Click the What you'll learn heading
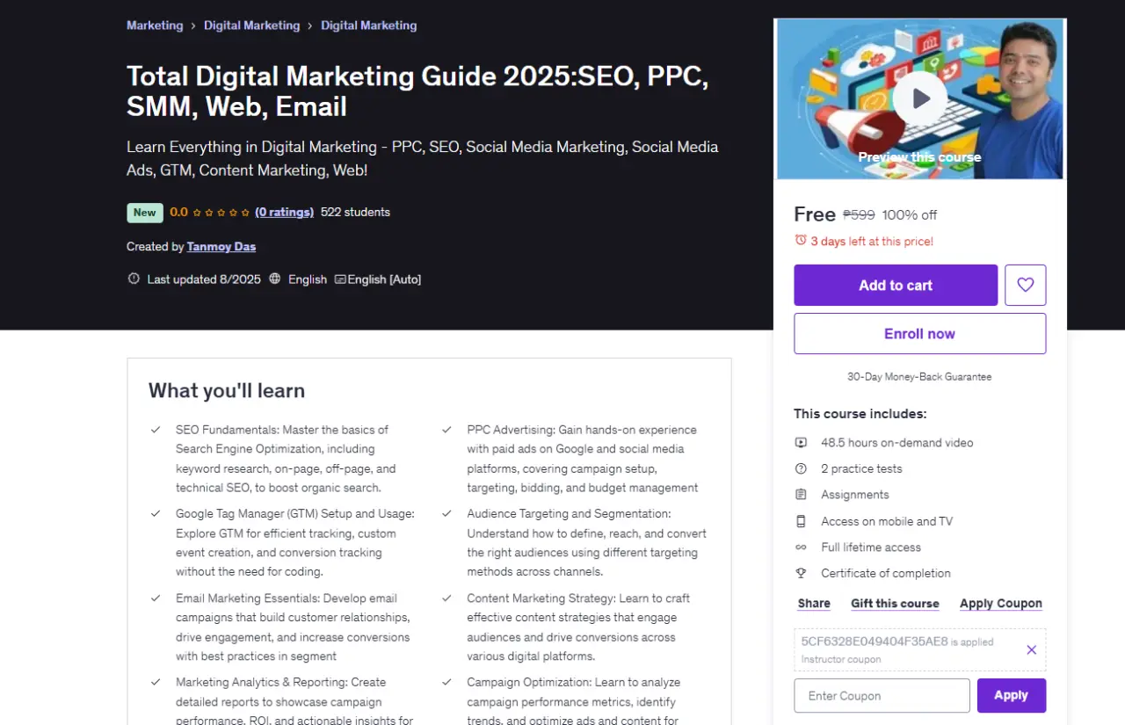Screen dimensions: 1125x725 [227, 391]
